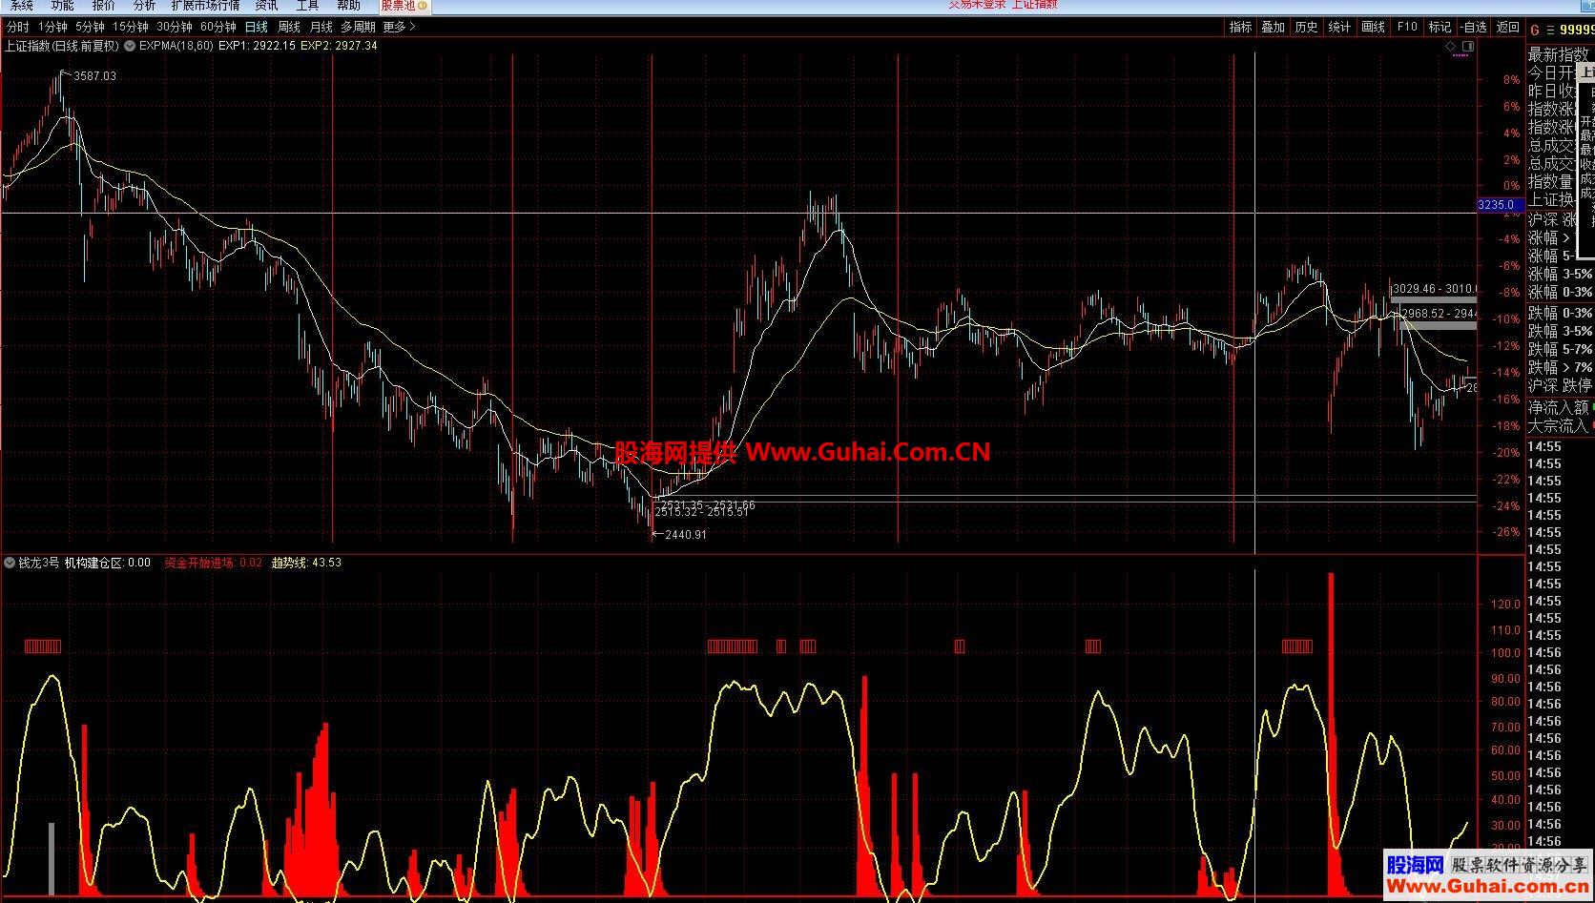Viewport: 1595px width, 903px height.
Task: Click the 大宗流入 row
Action: click(x=1561, y=426)
